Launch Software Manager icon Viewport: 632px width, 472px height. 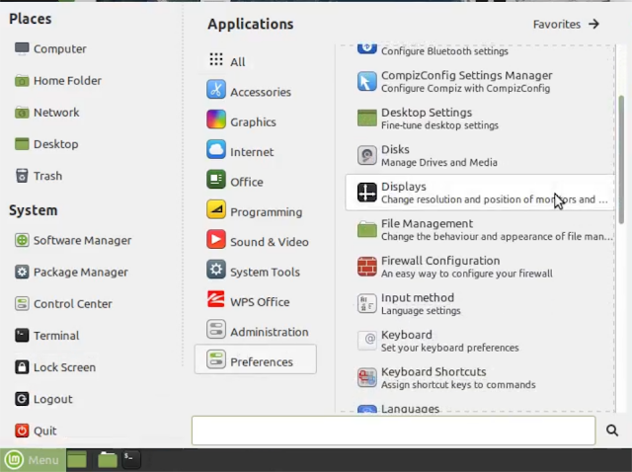22,240
